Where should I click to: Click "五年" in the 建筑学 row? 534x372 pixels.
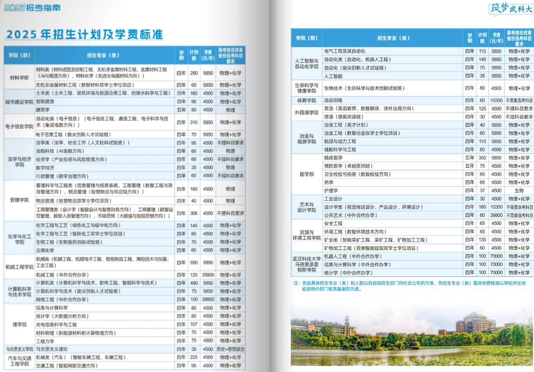181,110
